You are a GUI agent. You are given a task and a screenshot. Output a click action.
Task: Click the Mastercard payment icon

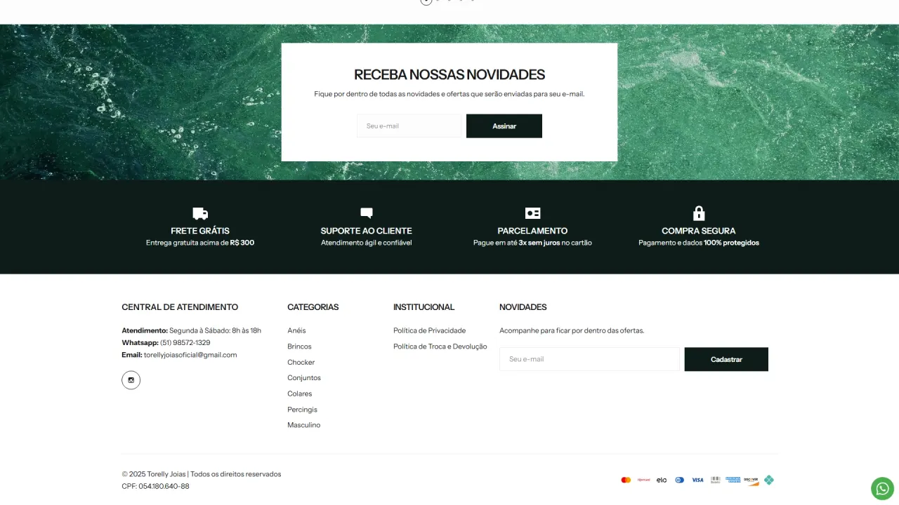point(626,480)
